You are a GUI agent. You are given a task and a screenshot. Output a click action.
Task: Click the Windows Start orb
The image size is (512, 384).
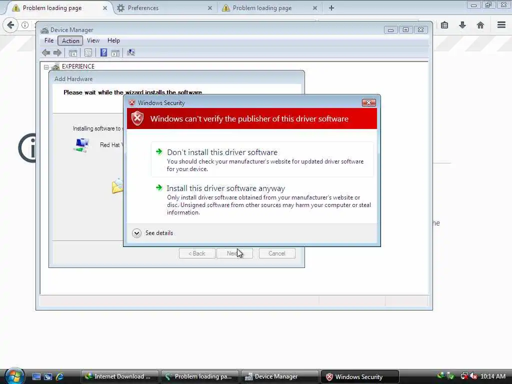14,376
